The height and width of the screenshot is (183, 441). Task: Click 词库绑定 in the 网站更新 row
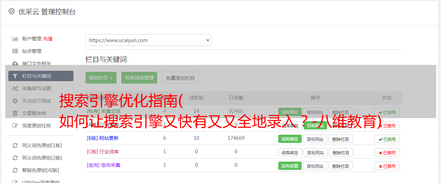290,139
